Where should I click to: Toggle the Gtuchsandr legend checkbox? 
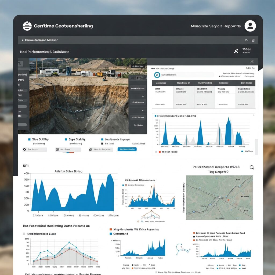click(102, 139)
